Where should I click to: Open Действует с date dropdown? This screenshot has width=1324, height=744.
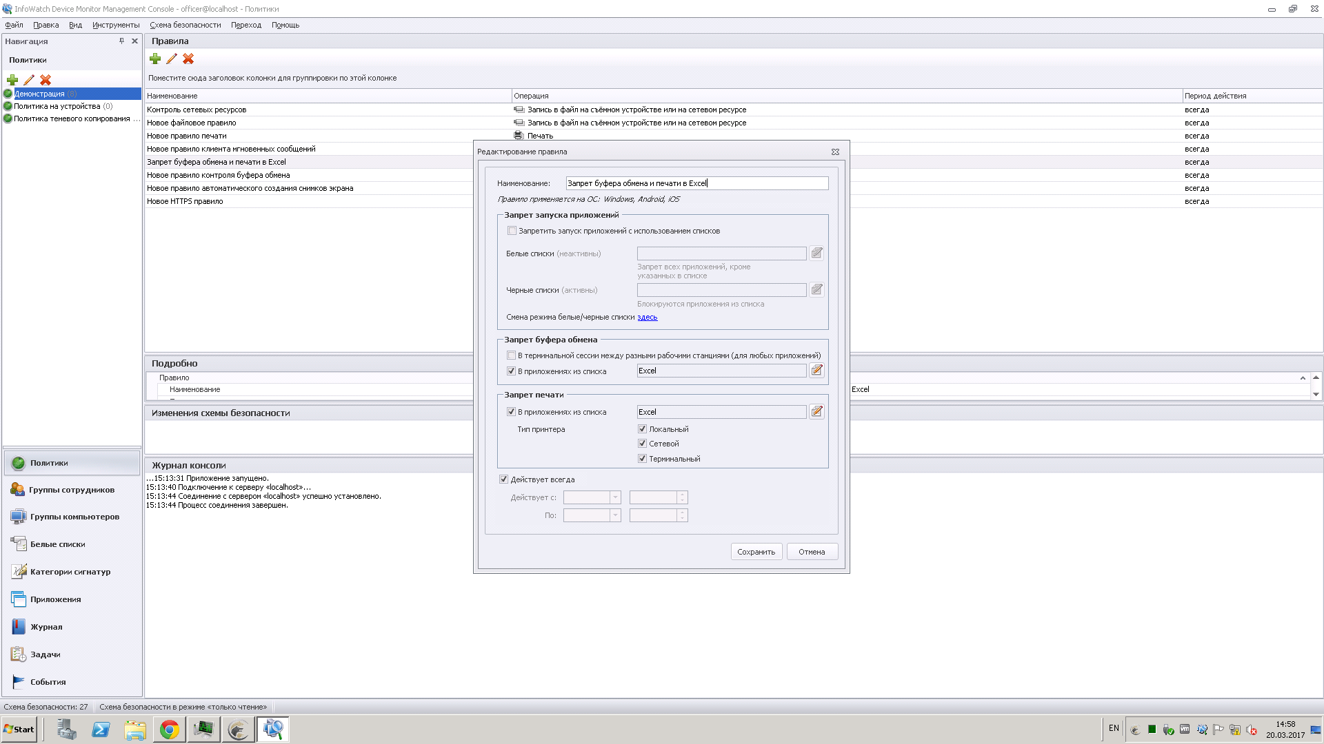[615, 497]
